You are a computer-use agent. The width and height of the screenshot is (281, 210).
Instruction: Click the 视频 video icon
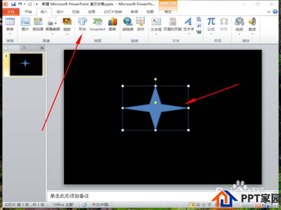point(239,22)
